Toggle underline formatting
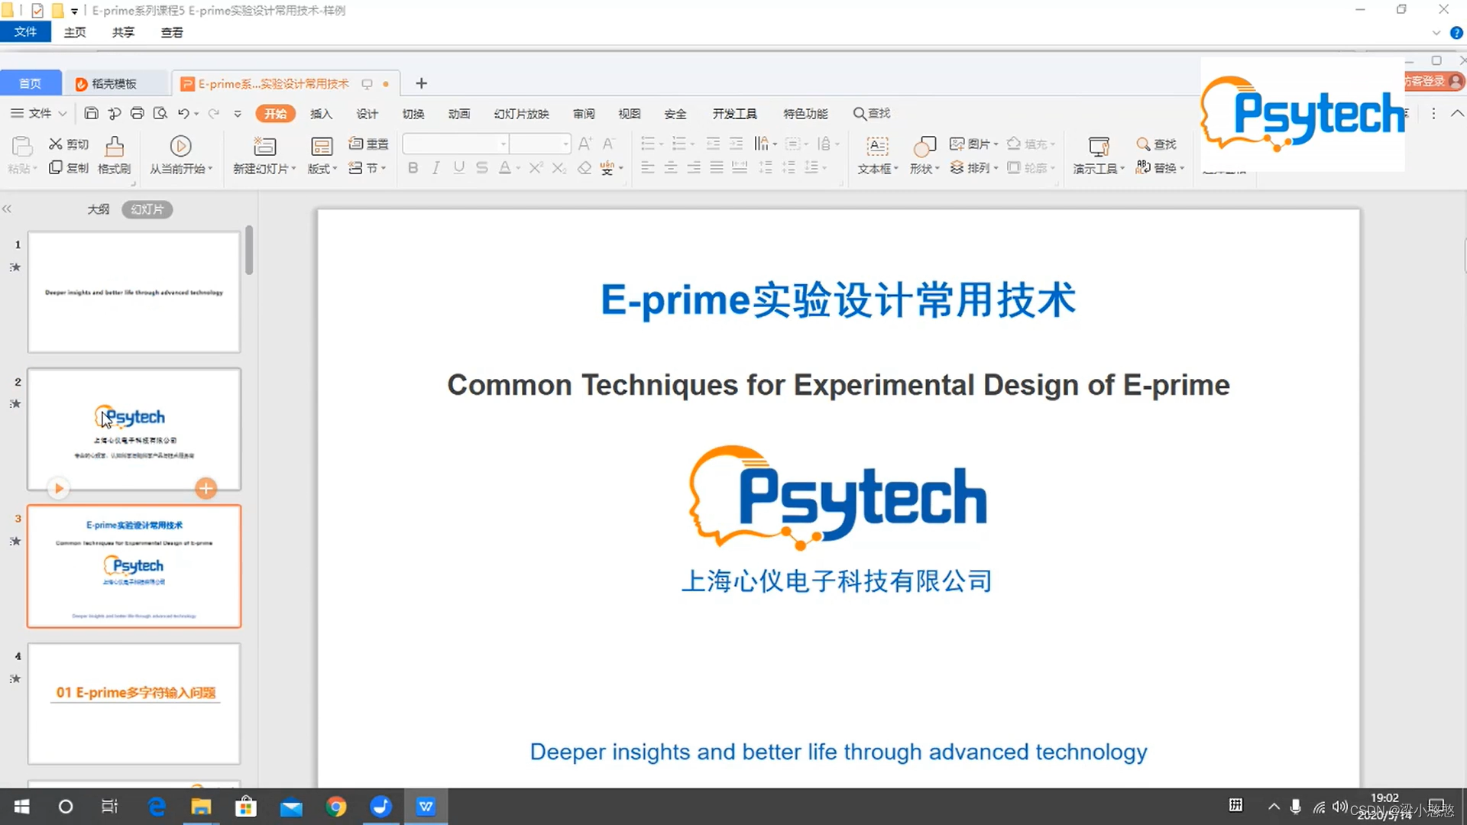The width and height of the screenshot is (1467, 825). [458, 168]
